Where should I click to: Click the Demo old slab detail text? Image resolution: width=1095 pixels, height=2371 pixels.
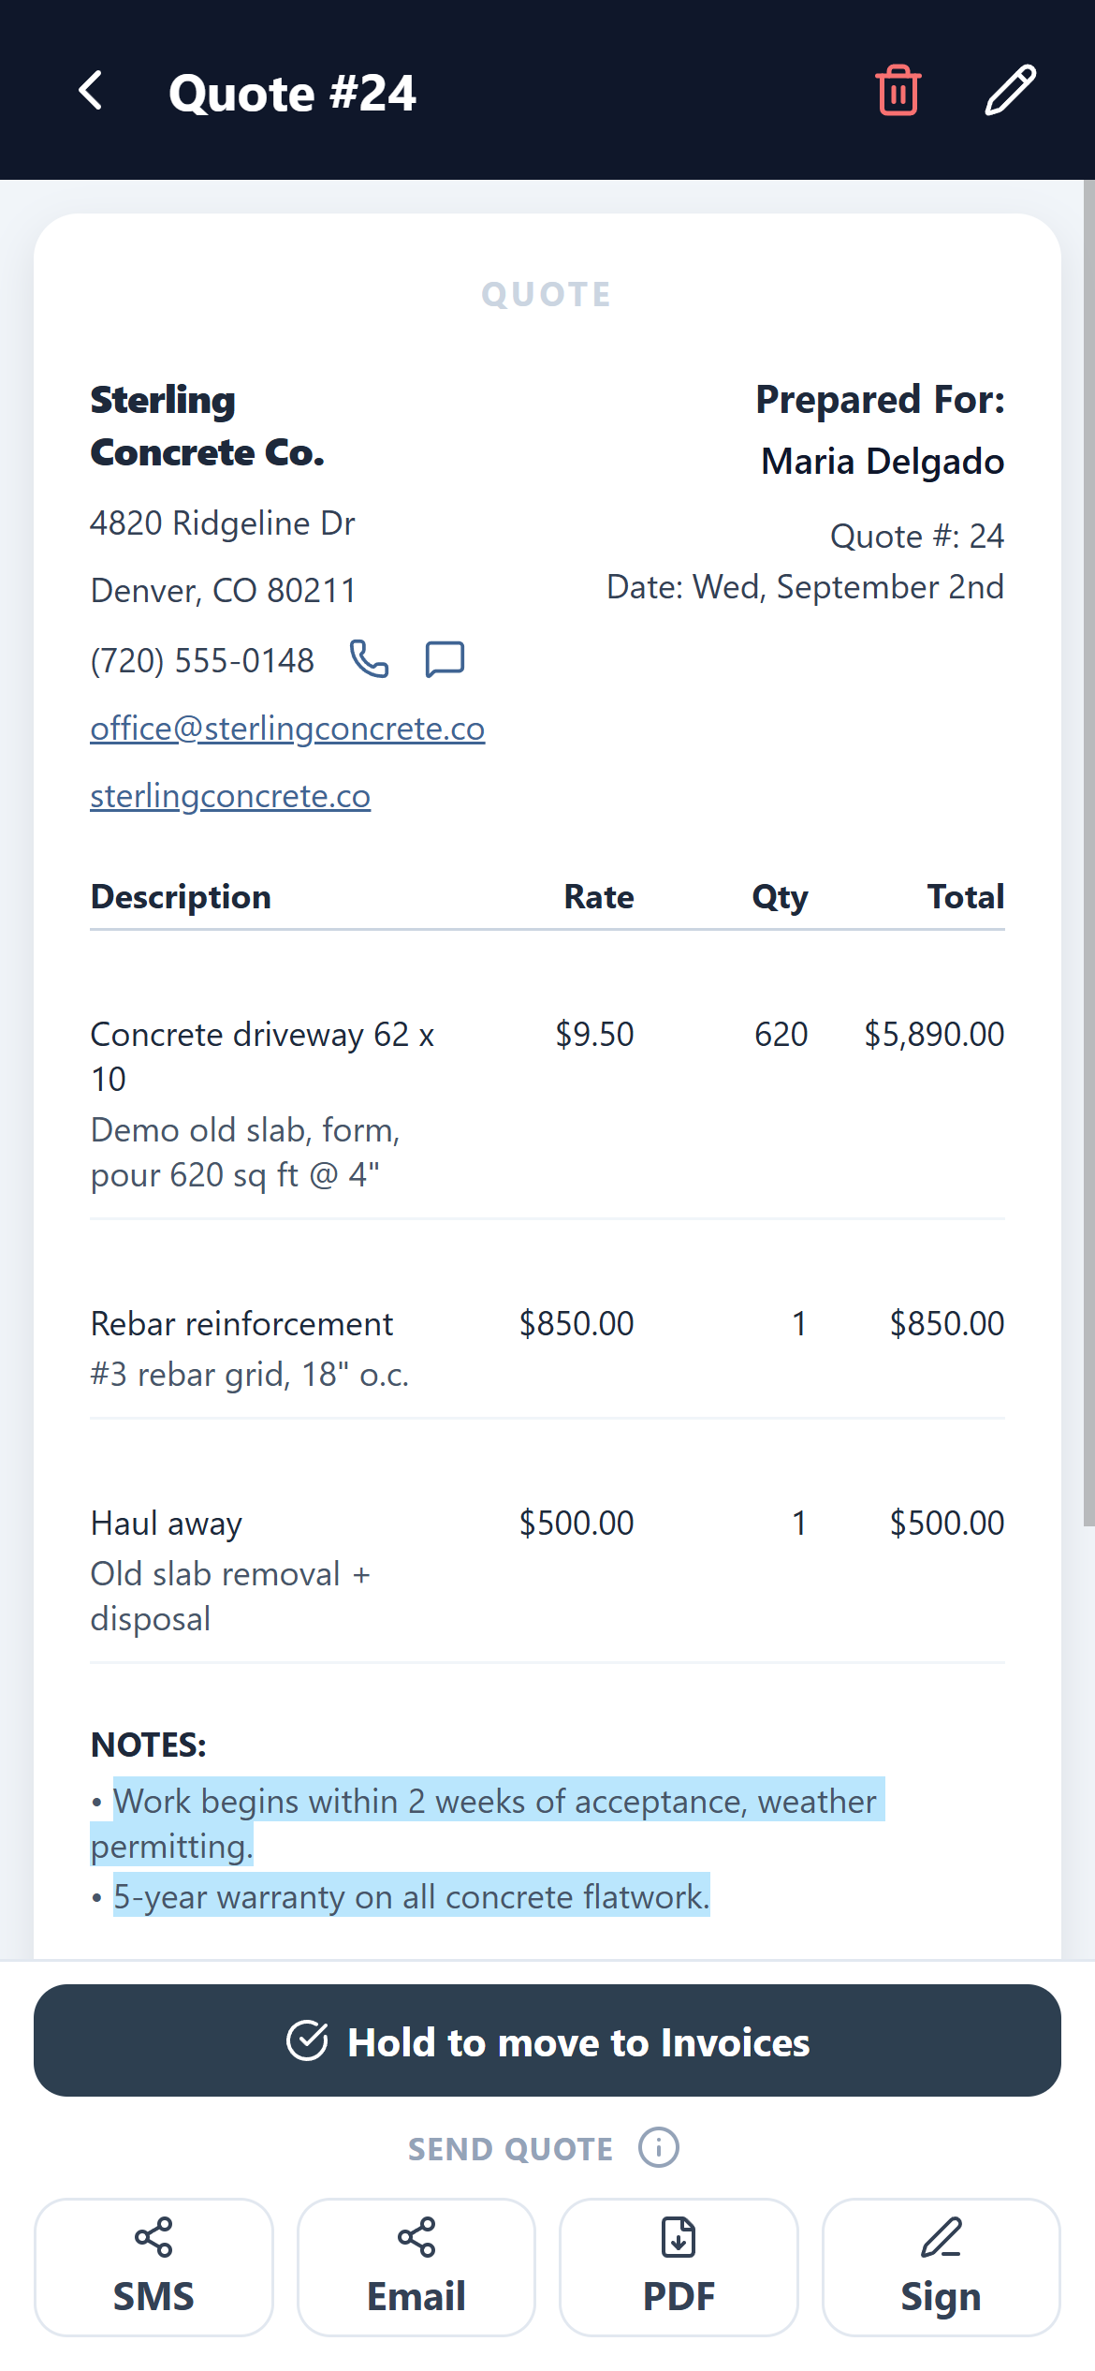245,1153
